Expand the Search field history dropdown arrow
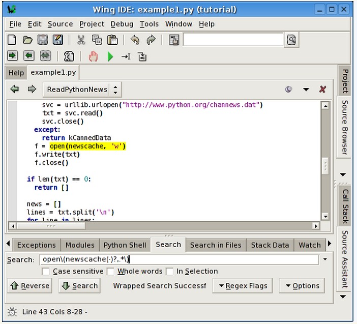The height and width of the screenshot is (324, 357). 325,259
